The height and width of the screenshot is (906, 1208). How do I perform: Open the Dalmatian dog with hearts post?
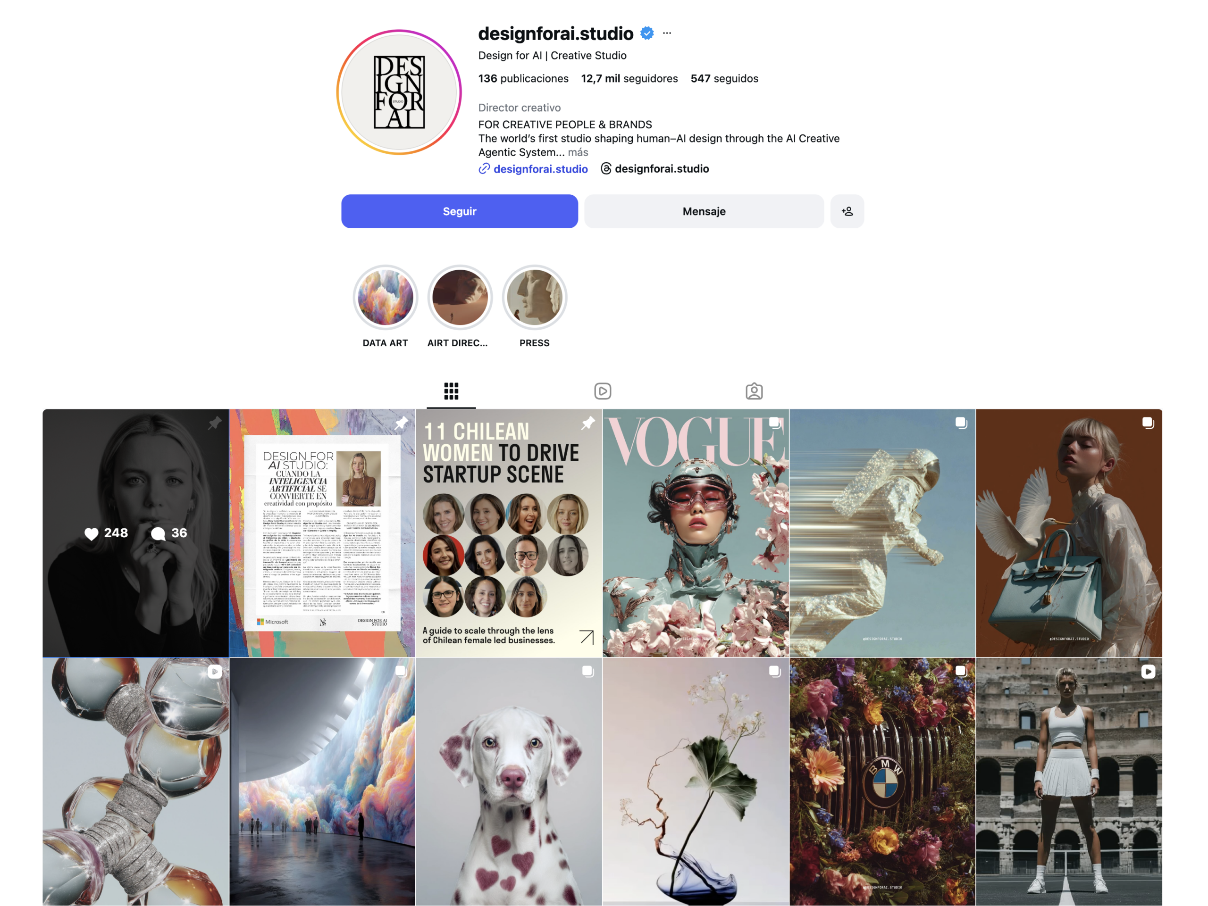(509, 781)
